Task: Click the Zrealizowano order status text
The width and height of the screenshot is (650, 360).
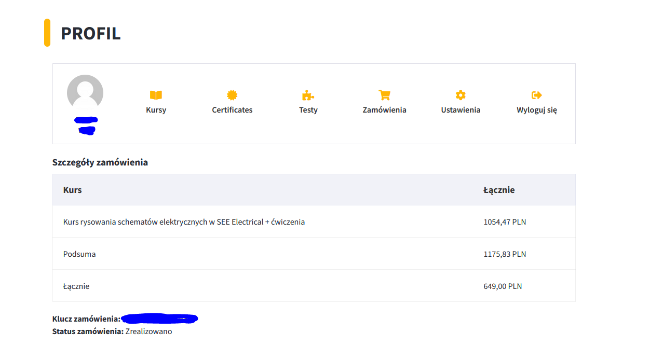Action: (148, 331)
